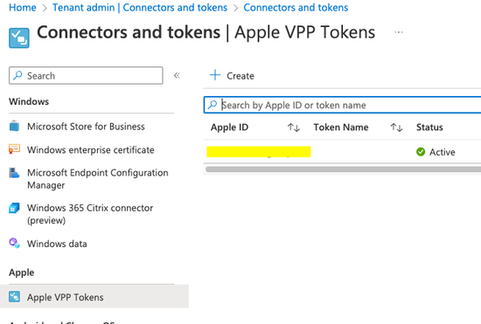The image size is (481, 324).
Task: Open last Connectors and tokens breadcrumb
Action: tap(296, 7)
